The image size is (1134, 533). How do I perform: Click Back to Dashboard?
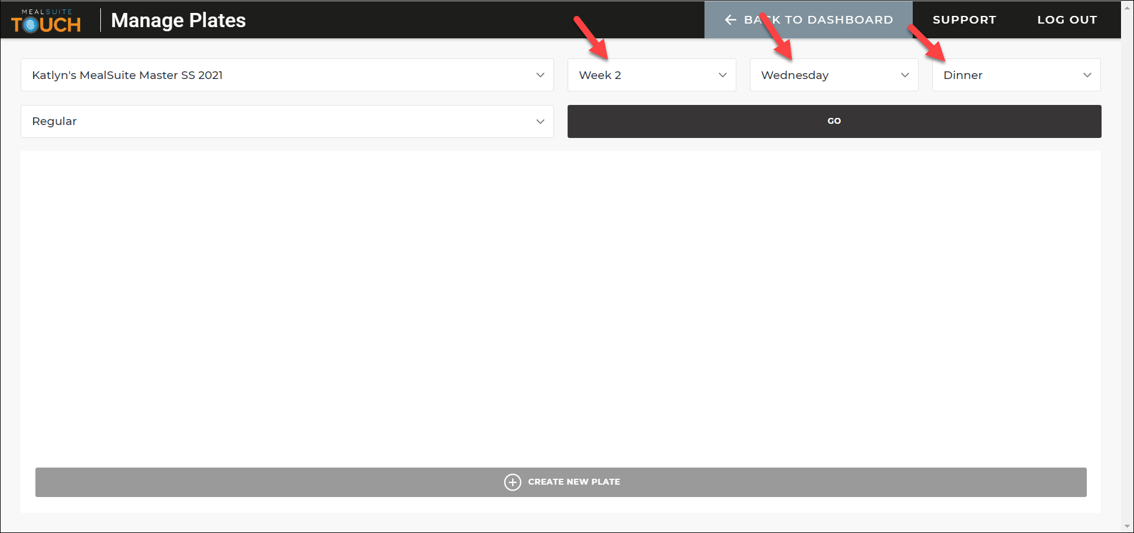[808, 19]
